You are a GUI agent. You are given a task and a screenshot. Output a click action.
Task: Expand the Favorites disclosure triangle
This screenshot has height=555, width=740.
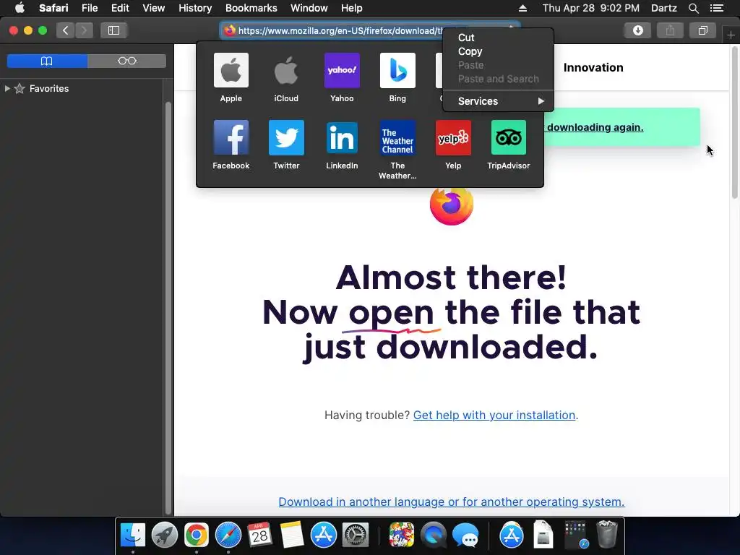tap(7, 88)
